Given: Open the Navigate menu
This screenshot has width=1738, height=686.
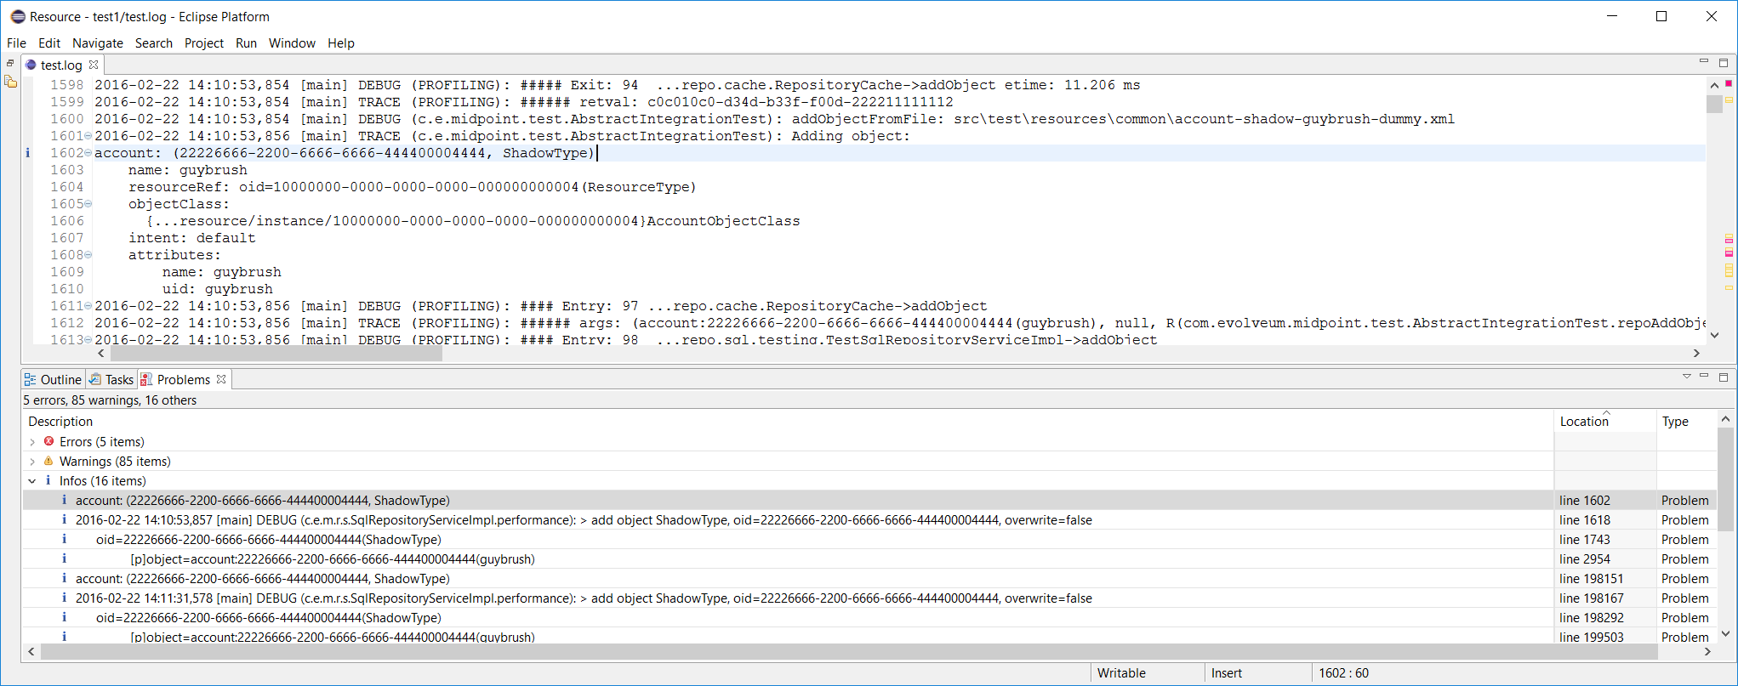Looking at the screenshot, I should coord(97,43).
